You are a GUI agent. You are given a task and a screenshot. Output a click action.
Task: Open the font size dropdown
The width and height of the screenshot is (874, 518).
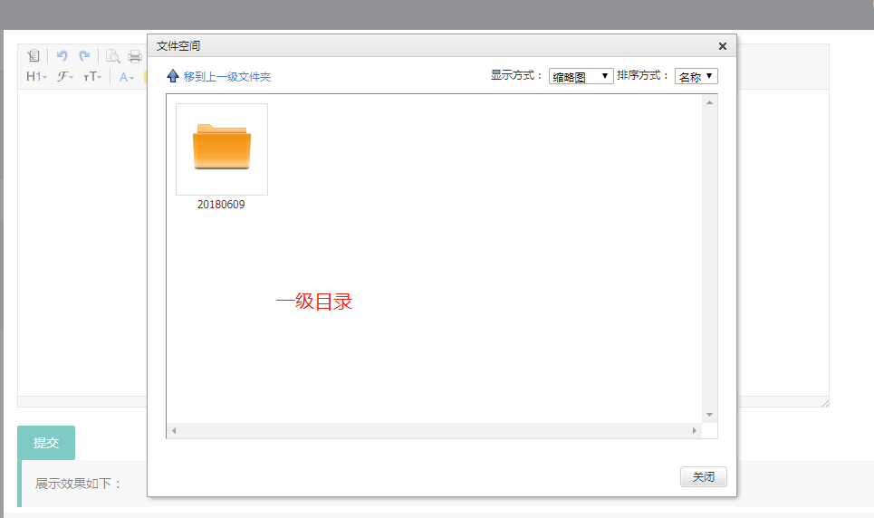click(x=92, y=77)
